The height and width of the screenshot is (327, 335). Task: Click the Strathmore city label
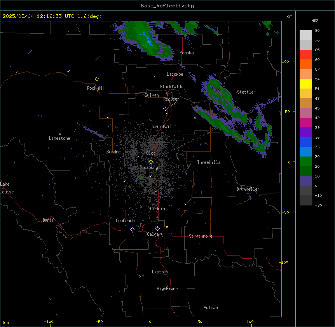[x=201, y=236]
